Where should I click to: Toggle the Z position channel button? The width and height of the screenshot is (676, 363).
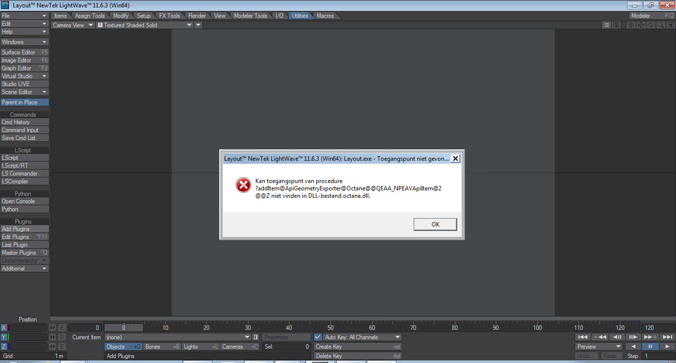[x=4, y=347]
